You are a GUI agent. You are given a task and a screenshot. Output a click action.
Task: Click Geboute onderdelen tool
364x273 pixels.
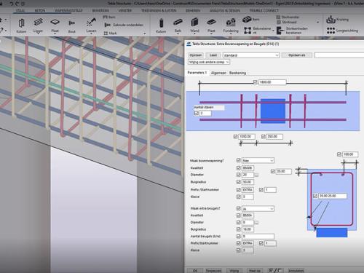pos(124,25)
